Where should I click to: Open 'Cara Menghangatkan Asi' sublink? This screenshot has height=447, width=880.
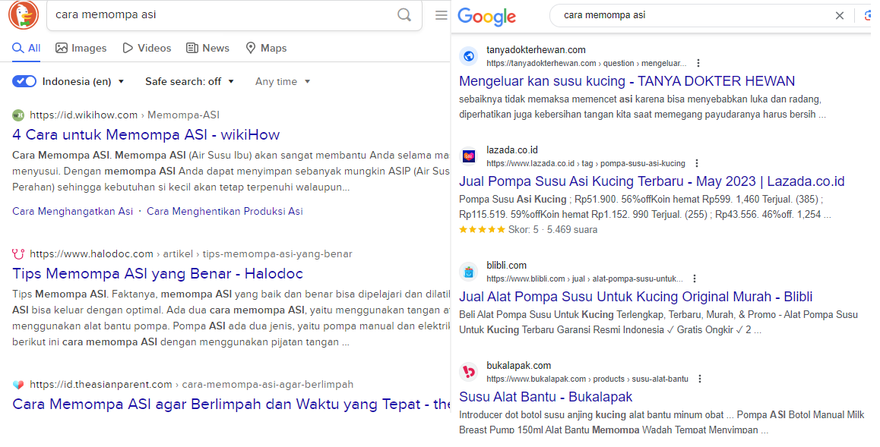(72, 211)
